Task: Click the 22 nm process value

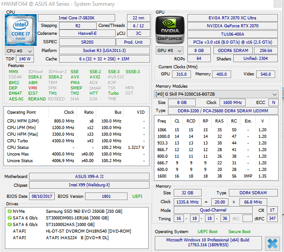Action: click(138, 18)
